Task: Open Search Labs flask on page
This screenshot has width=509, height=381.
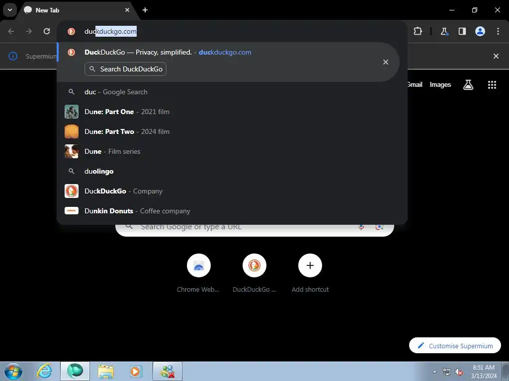Action: pos(468,84)
